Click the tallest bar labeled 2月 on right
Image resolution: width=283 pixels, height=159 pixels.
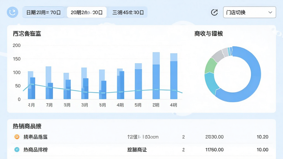pos(156,76)
